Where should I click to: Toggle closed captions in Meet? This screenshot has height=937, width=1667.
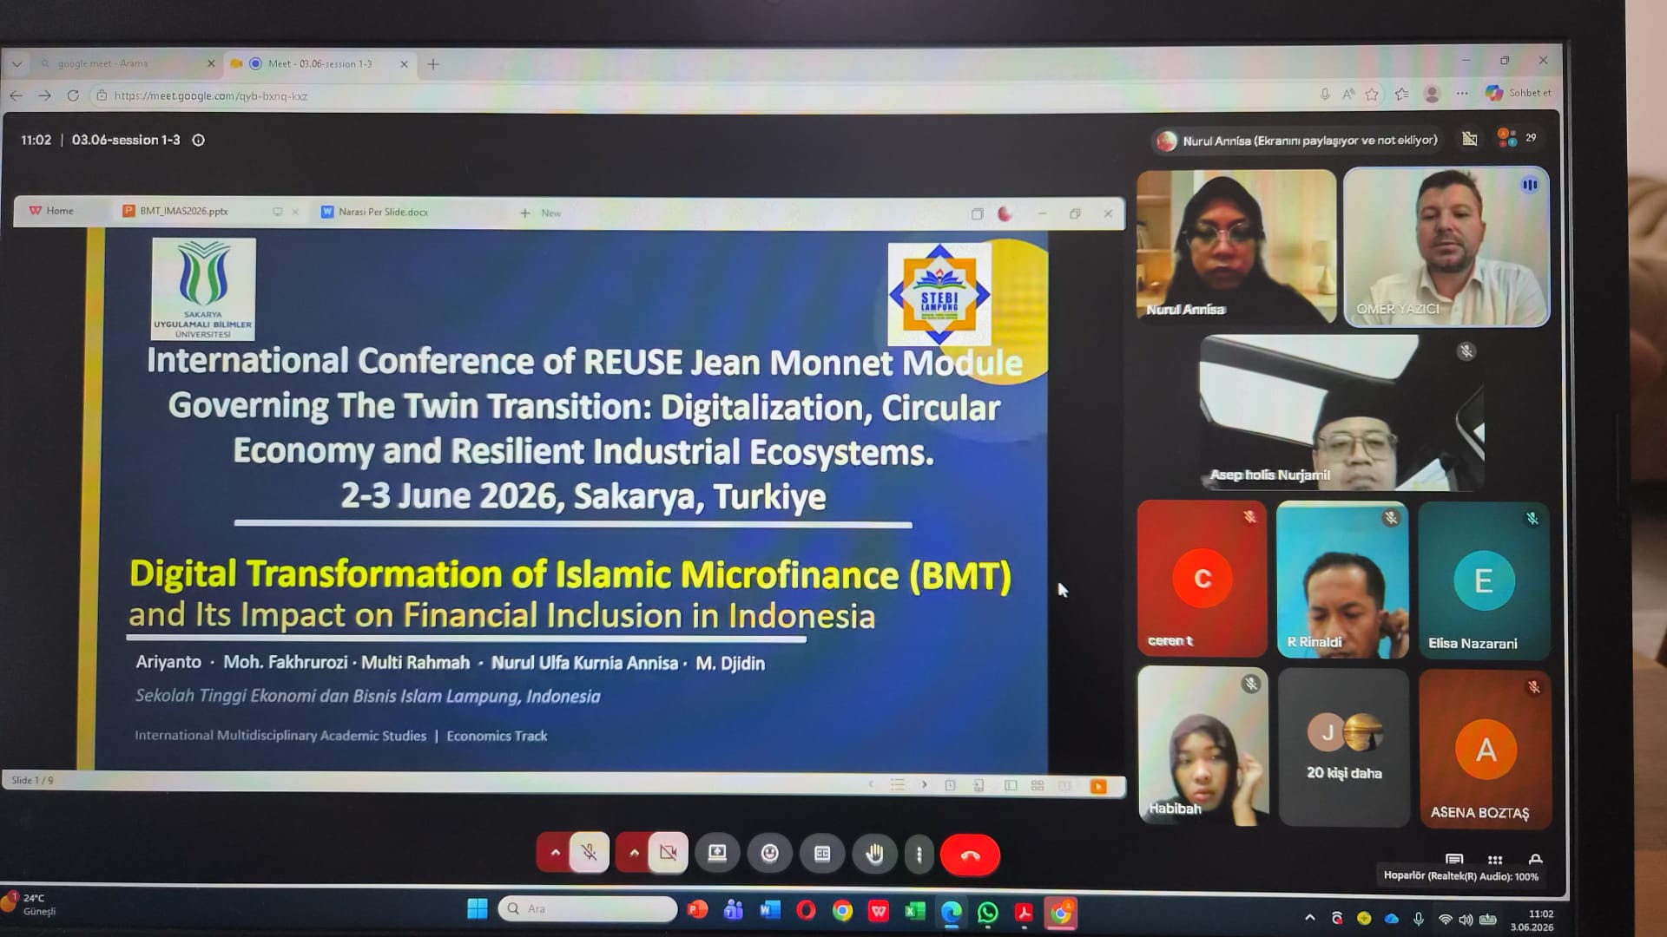pyautogui.click(x=822, y=854)
